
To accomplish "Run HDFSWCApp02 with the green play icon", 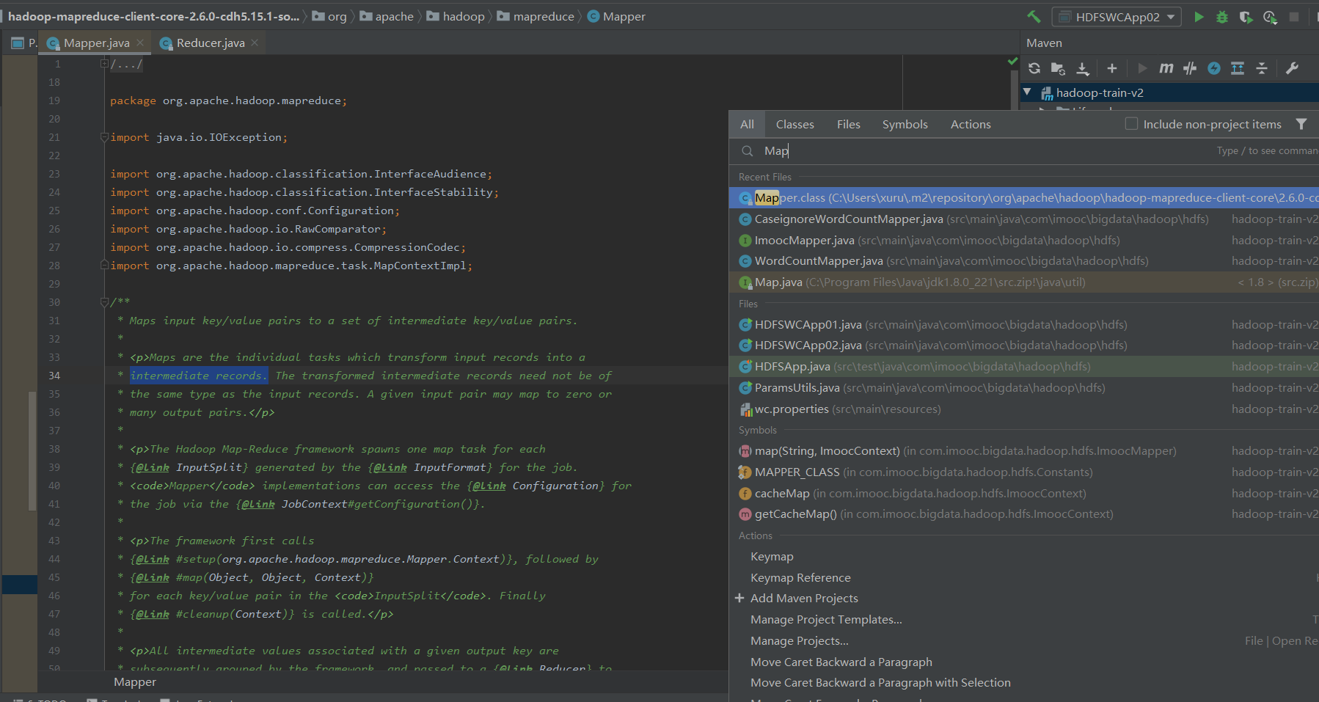I will click(1199, 17).
